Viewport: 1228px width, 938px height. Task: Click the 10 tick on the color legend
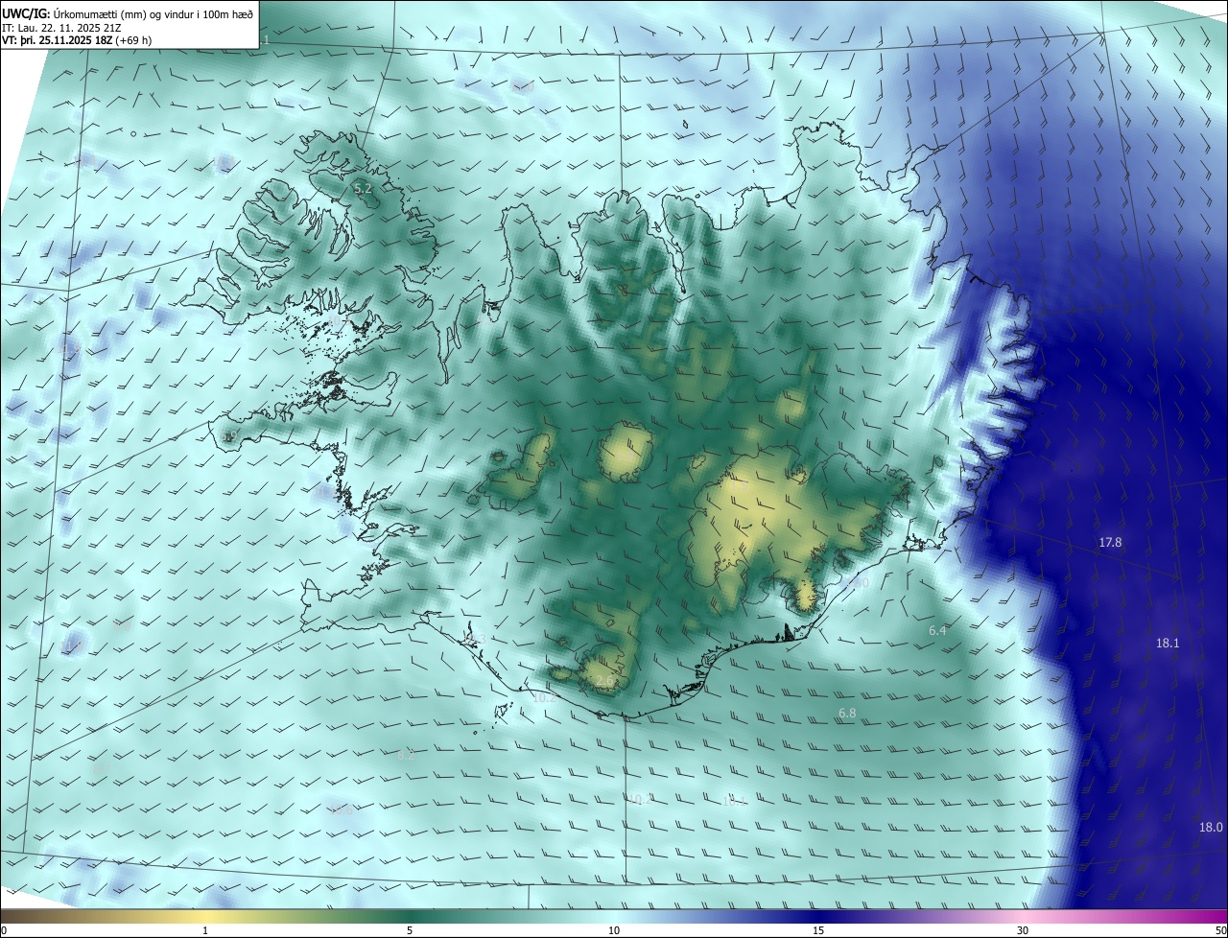click(614, 930)
